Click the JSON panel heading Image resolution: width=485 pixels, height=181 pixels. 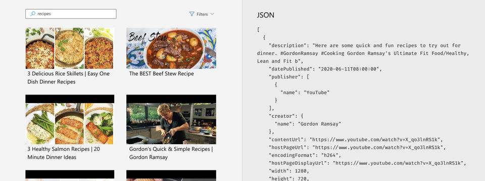coord(265,15)
